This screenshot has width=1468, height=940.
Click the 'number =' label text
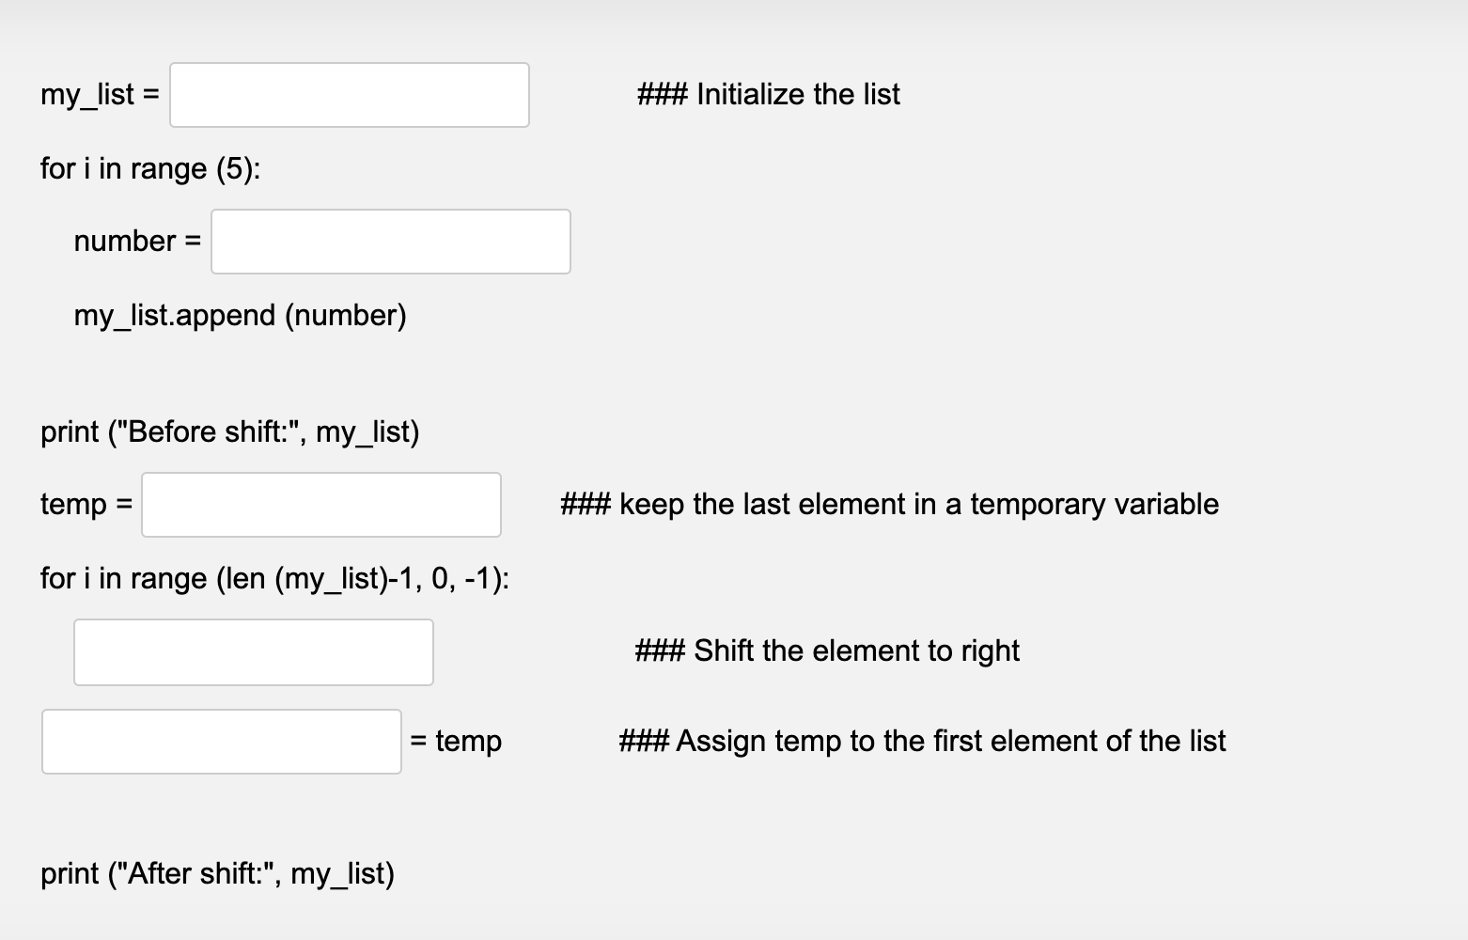(137, 241)
